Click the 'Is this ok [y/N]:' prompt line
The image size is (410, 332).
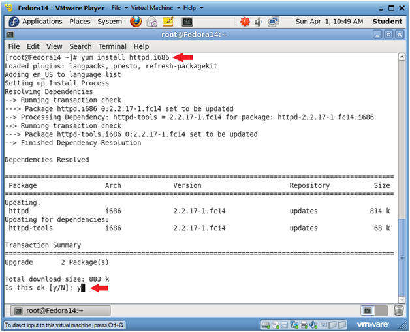(44, 288)
